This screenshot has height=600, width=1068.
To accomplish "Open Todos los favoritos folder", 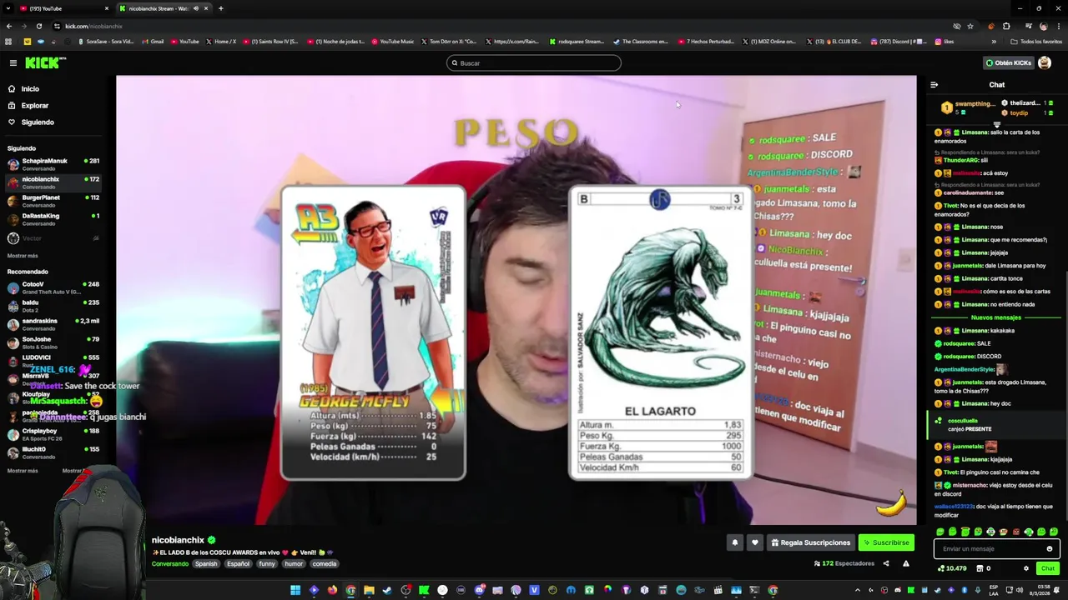I will click(x=1036, y=42).
